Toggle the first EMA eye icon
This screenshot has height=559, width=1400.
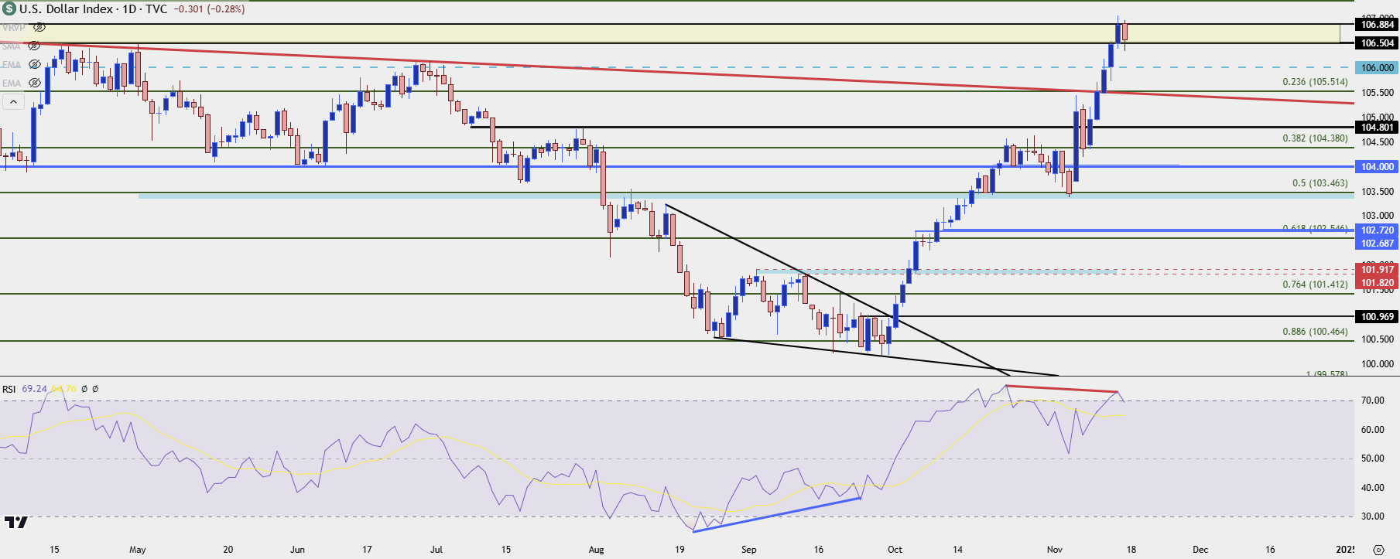34,64
